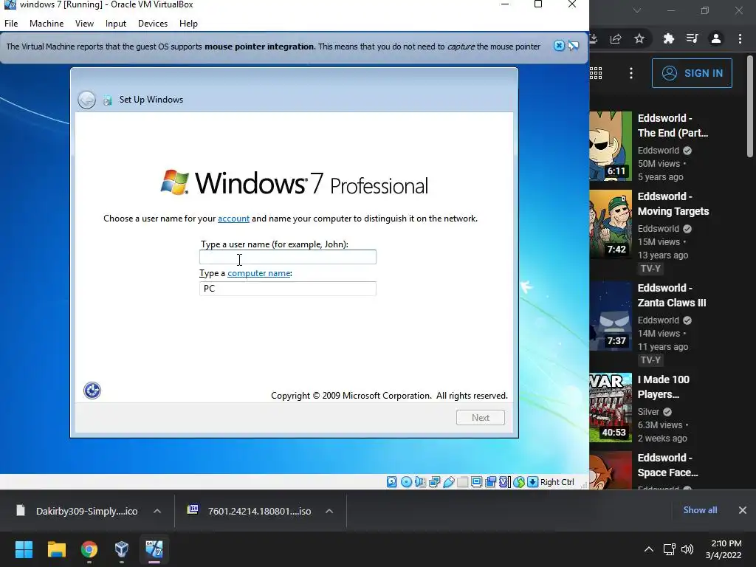
Task: Click the share page icon in Chrome
Action: [x=616, y=38]
